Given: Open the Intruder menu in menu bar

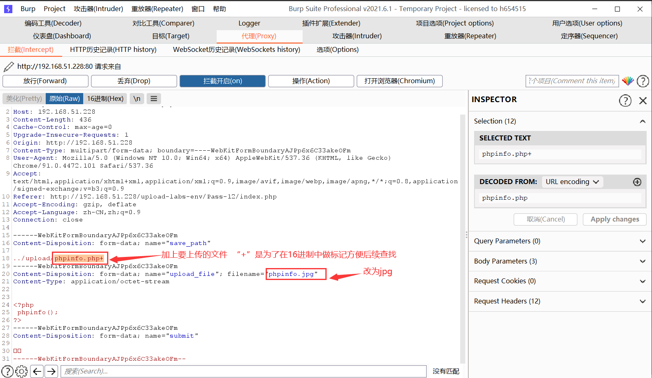Looking at the screenshot, I should (98, 9).
